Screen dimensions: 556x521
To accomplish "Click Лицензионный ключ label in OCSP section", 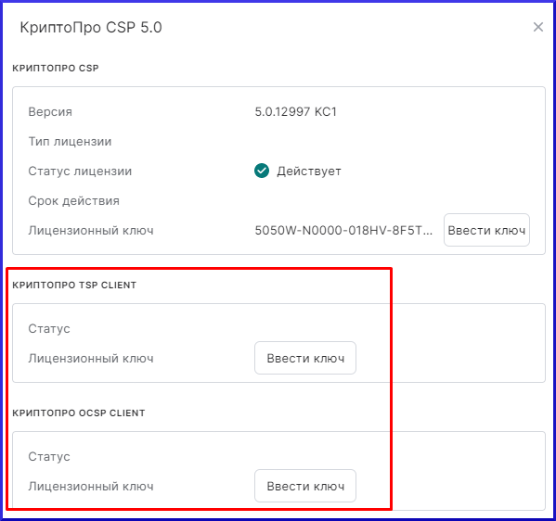I will coord(91,487).
